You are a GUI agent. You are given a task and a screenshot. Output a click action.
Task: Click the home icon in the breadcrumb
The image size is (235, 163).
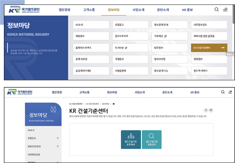pos(113,104)
